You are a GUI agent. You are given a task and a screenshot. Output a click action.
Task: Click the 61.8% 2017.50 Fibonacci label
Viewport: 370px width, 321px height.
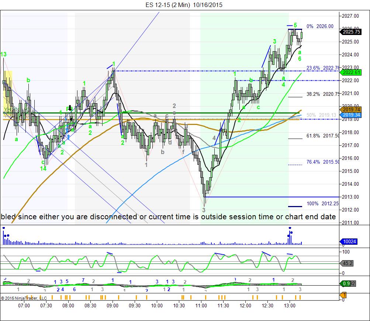pos(323,136)
